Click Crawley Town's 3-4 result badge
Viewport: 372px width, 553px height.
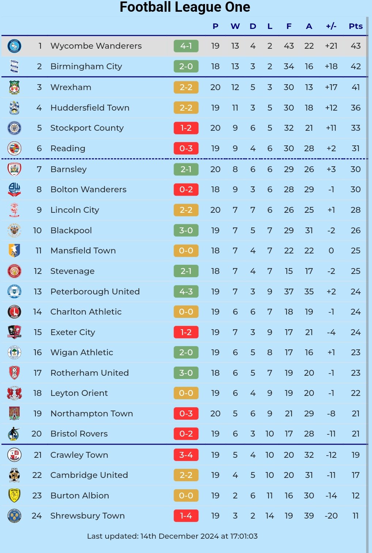pyautogui.click(x=186, y=455)
